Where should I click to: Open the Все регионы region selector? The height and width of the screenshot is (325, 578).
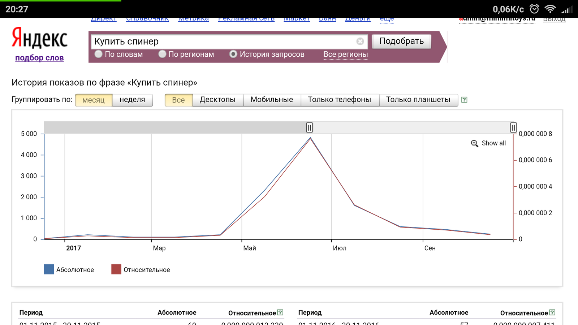point(346,54)
